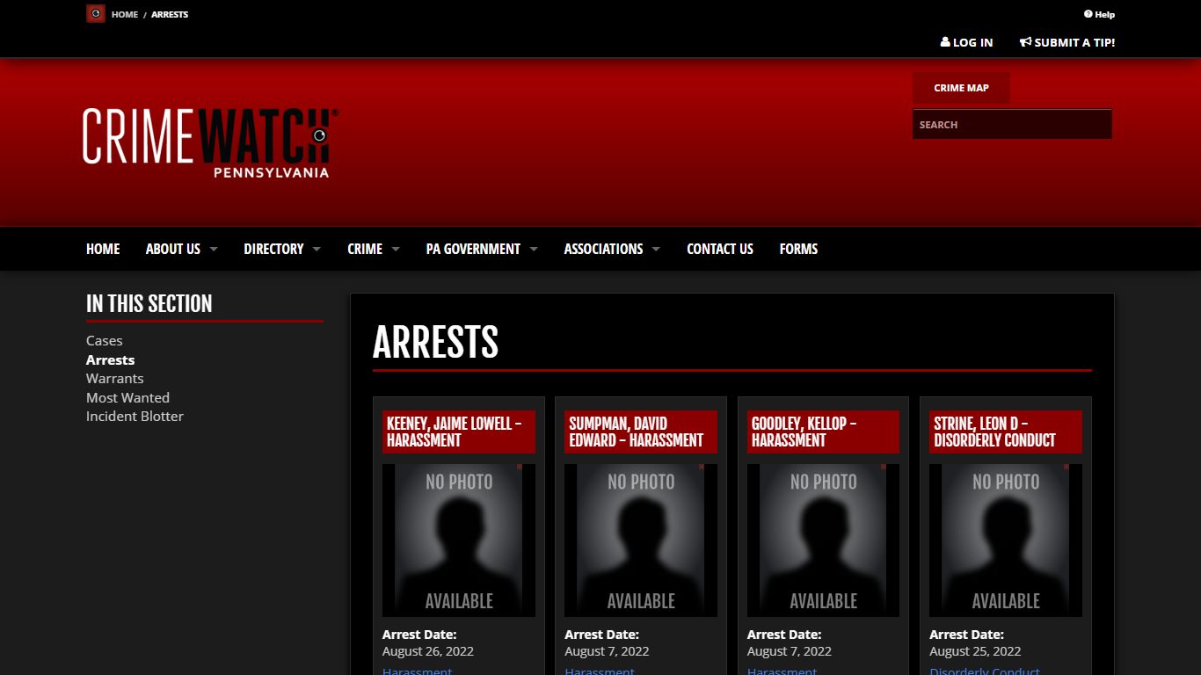The width and height of the screenshot is (1201, 675).
Task: Click Goodley no-photo thumbnail
Action: (x=823, y=541)
